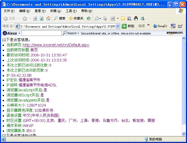Open Back button history dropdown arrow

[18, 18]
